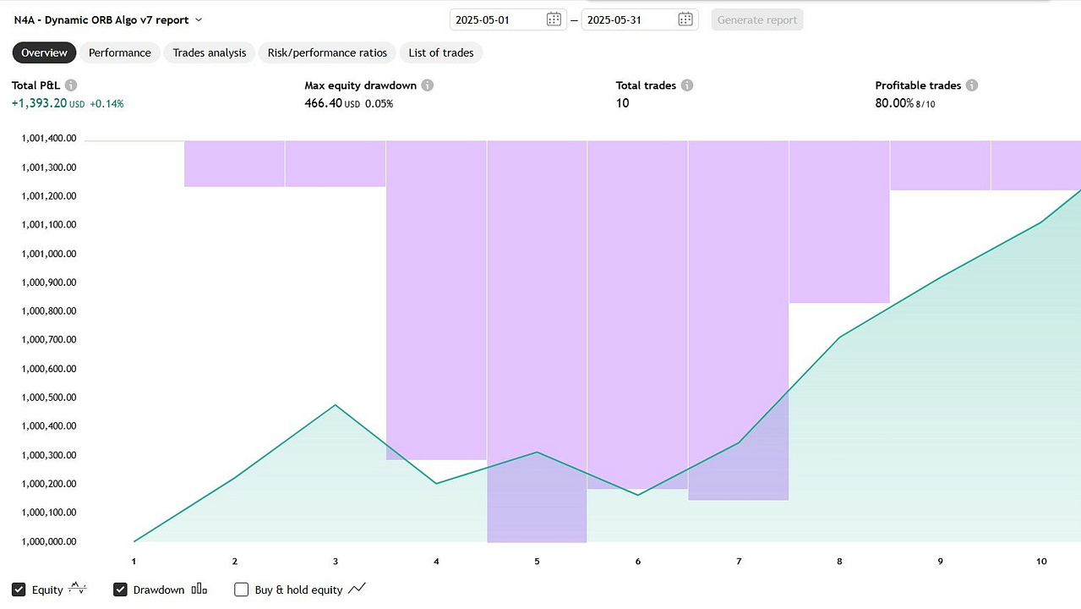Click the Equity line chart icon

77,589
